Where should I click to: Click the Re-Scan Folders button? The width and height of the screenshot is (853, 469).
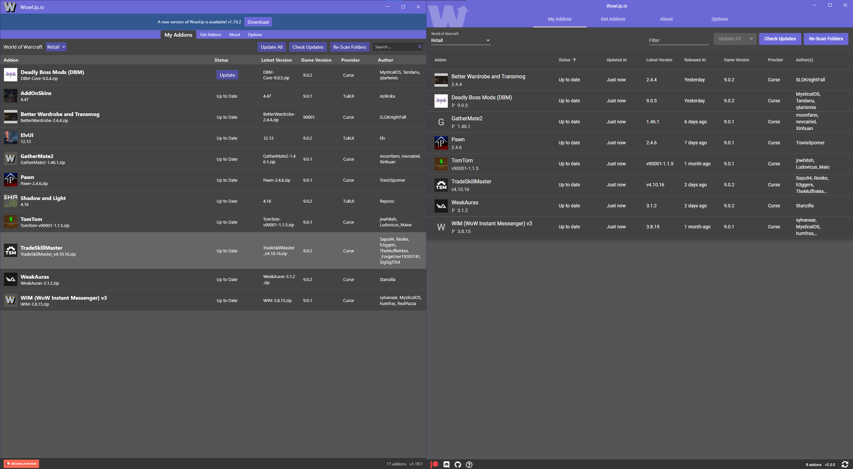point(349,47)
